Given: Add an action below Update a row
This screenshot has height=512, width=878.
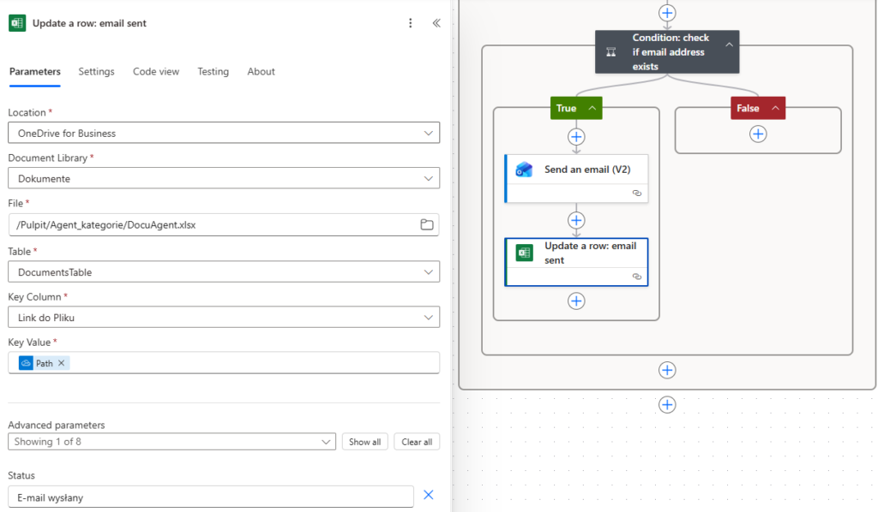Looking at the screenshot, I should click(576, 301).
